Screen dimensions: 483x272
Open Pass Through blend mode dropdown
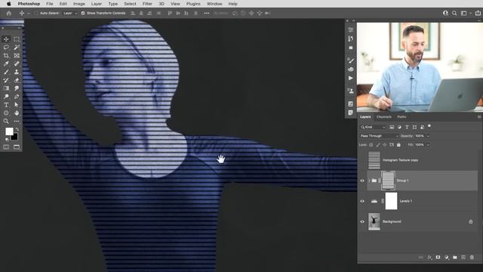pyautogui.click(x=379, y=136)
